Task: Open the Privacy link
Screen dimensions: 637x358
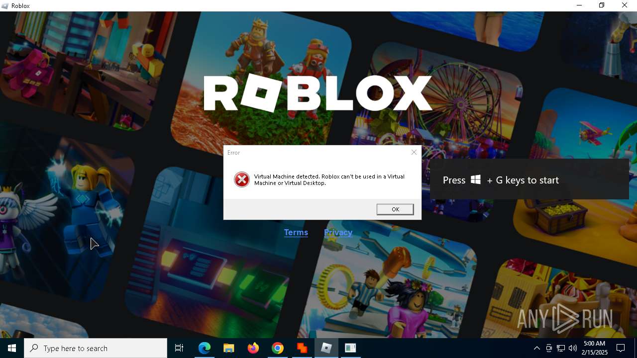Action: click(x=338, y=232)
